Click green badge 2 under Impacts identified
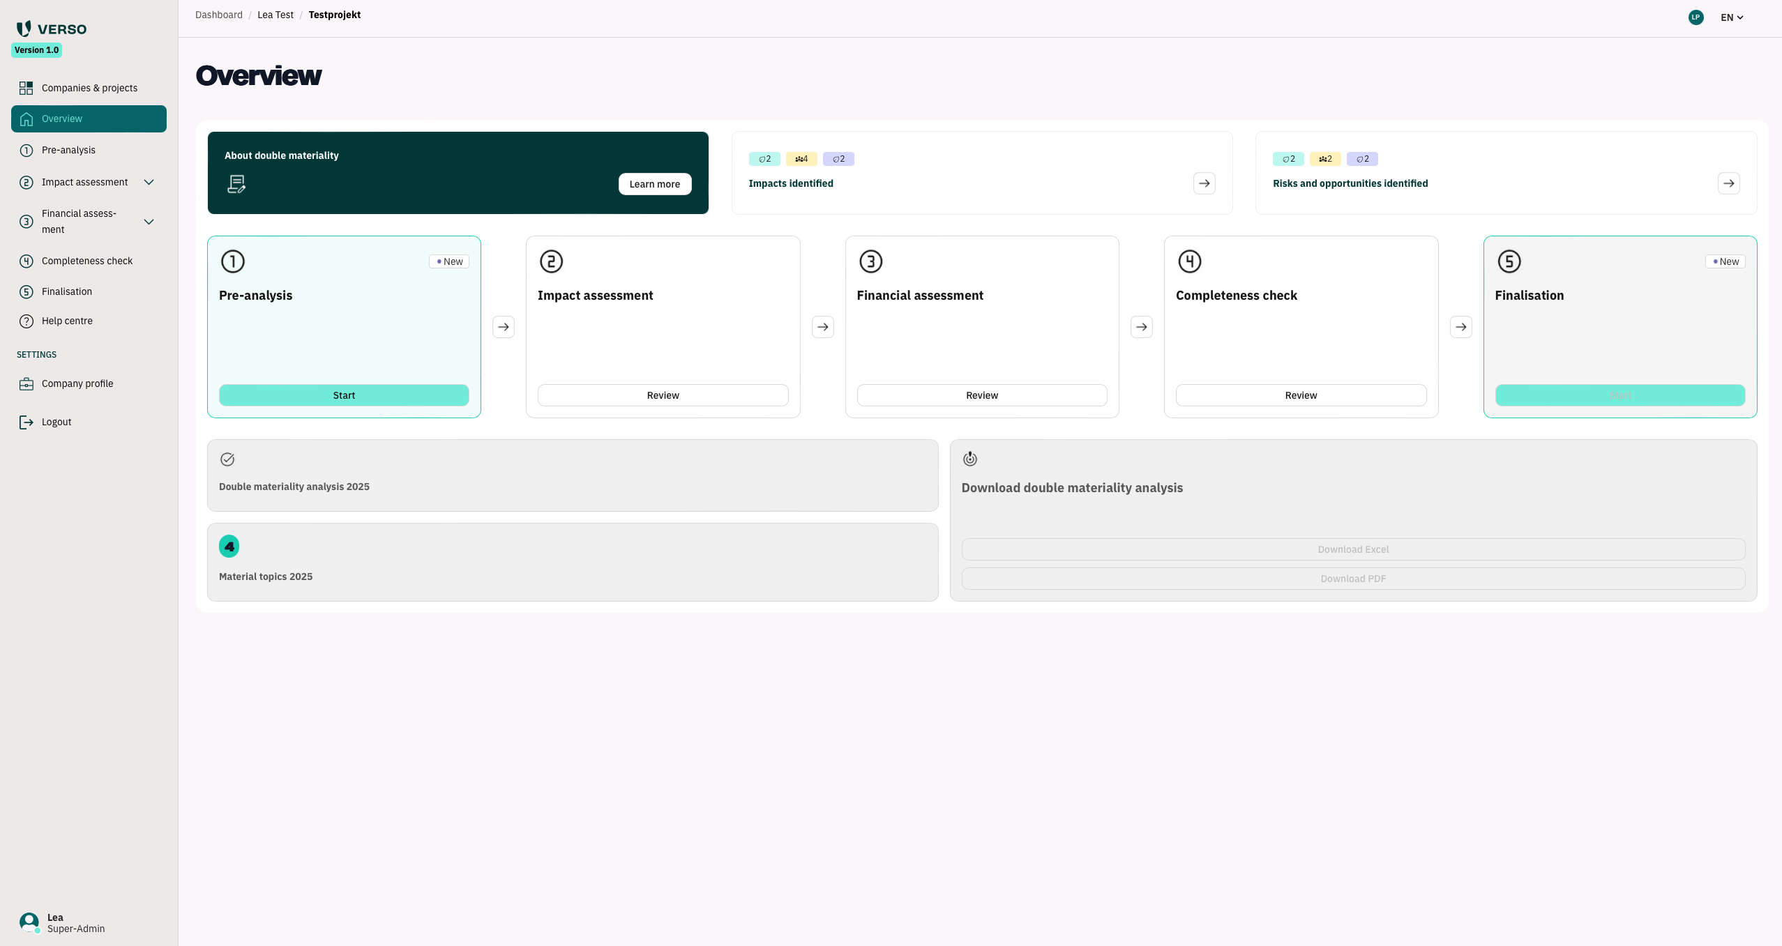This screenshot has width=1782, height=946. tap(764, 159)
